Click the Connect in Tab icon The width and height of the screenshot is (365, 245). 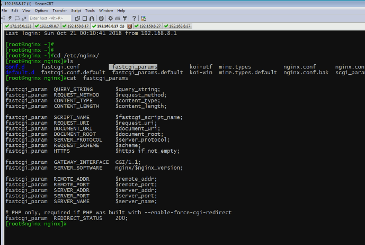(x=17, y=18)
